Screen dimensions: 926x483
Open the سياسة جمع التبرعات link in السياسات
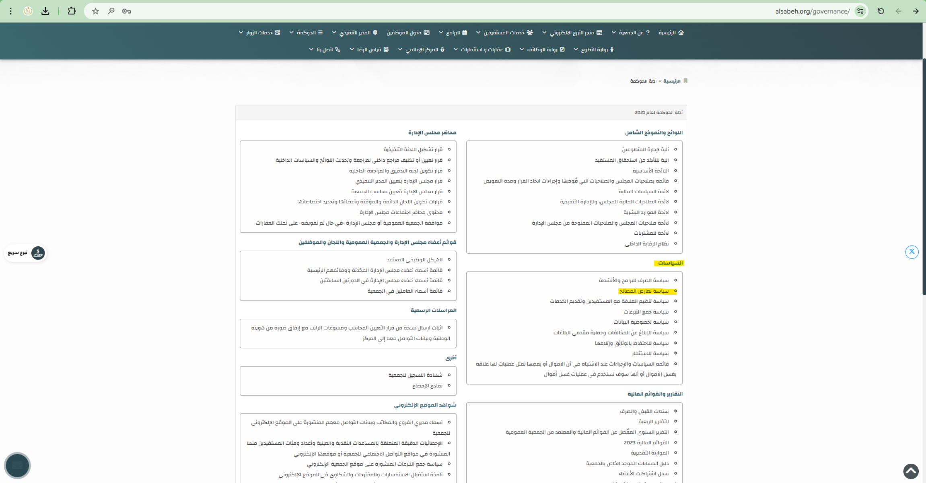[x=646, y=312]
